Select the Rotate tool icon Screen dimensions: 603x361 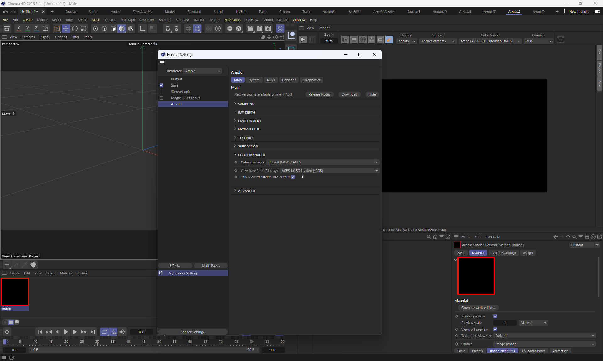(75, 29)
